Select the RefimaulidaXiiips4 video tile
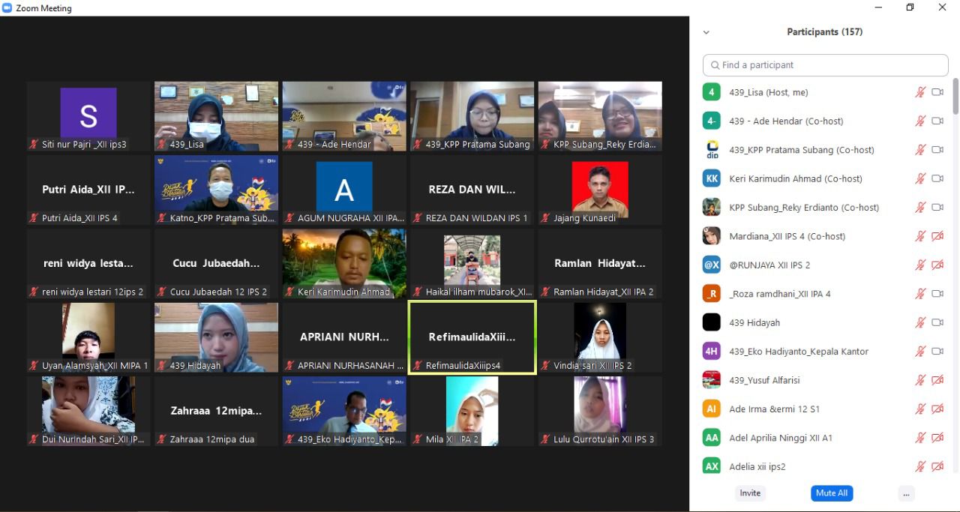960x512 pixels. 472,337
